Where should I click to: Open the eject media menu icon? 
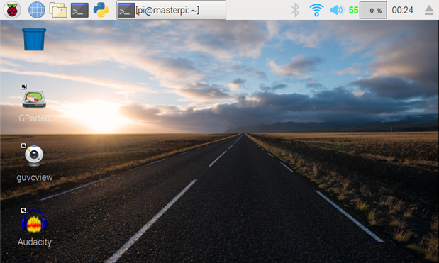coord(429,11)
